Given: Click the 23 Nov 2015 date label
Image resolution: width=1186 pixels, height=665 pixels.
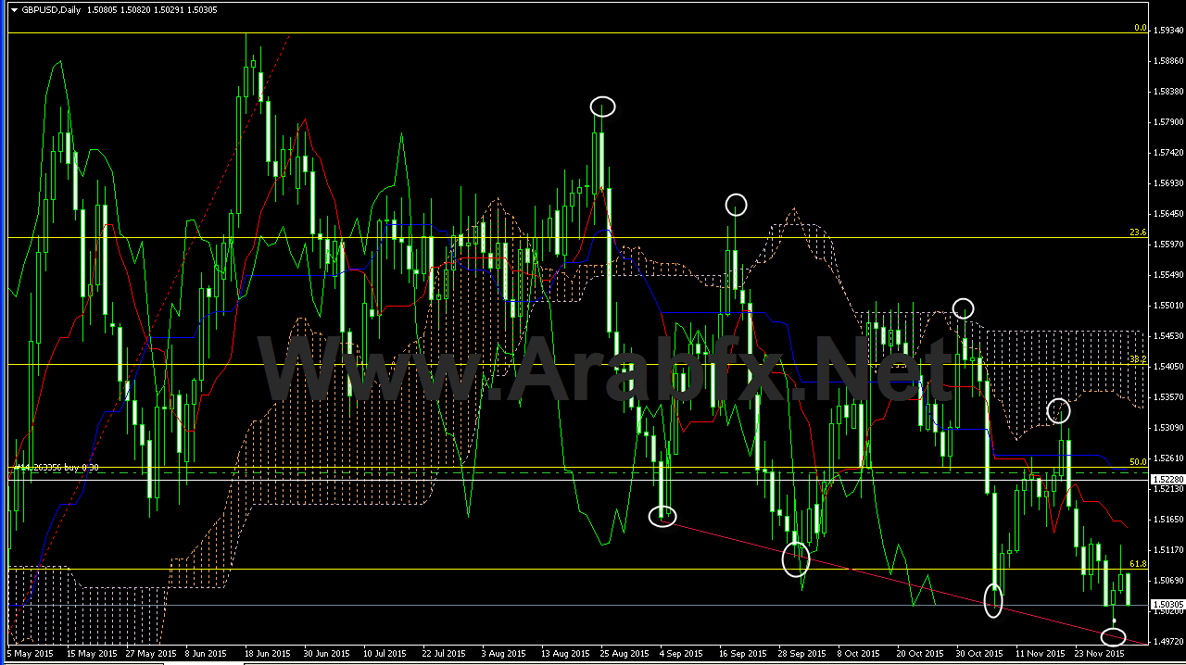Looking at the screenshot, I should coord(1098,654).
